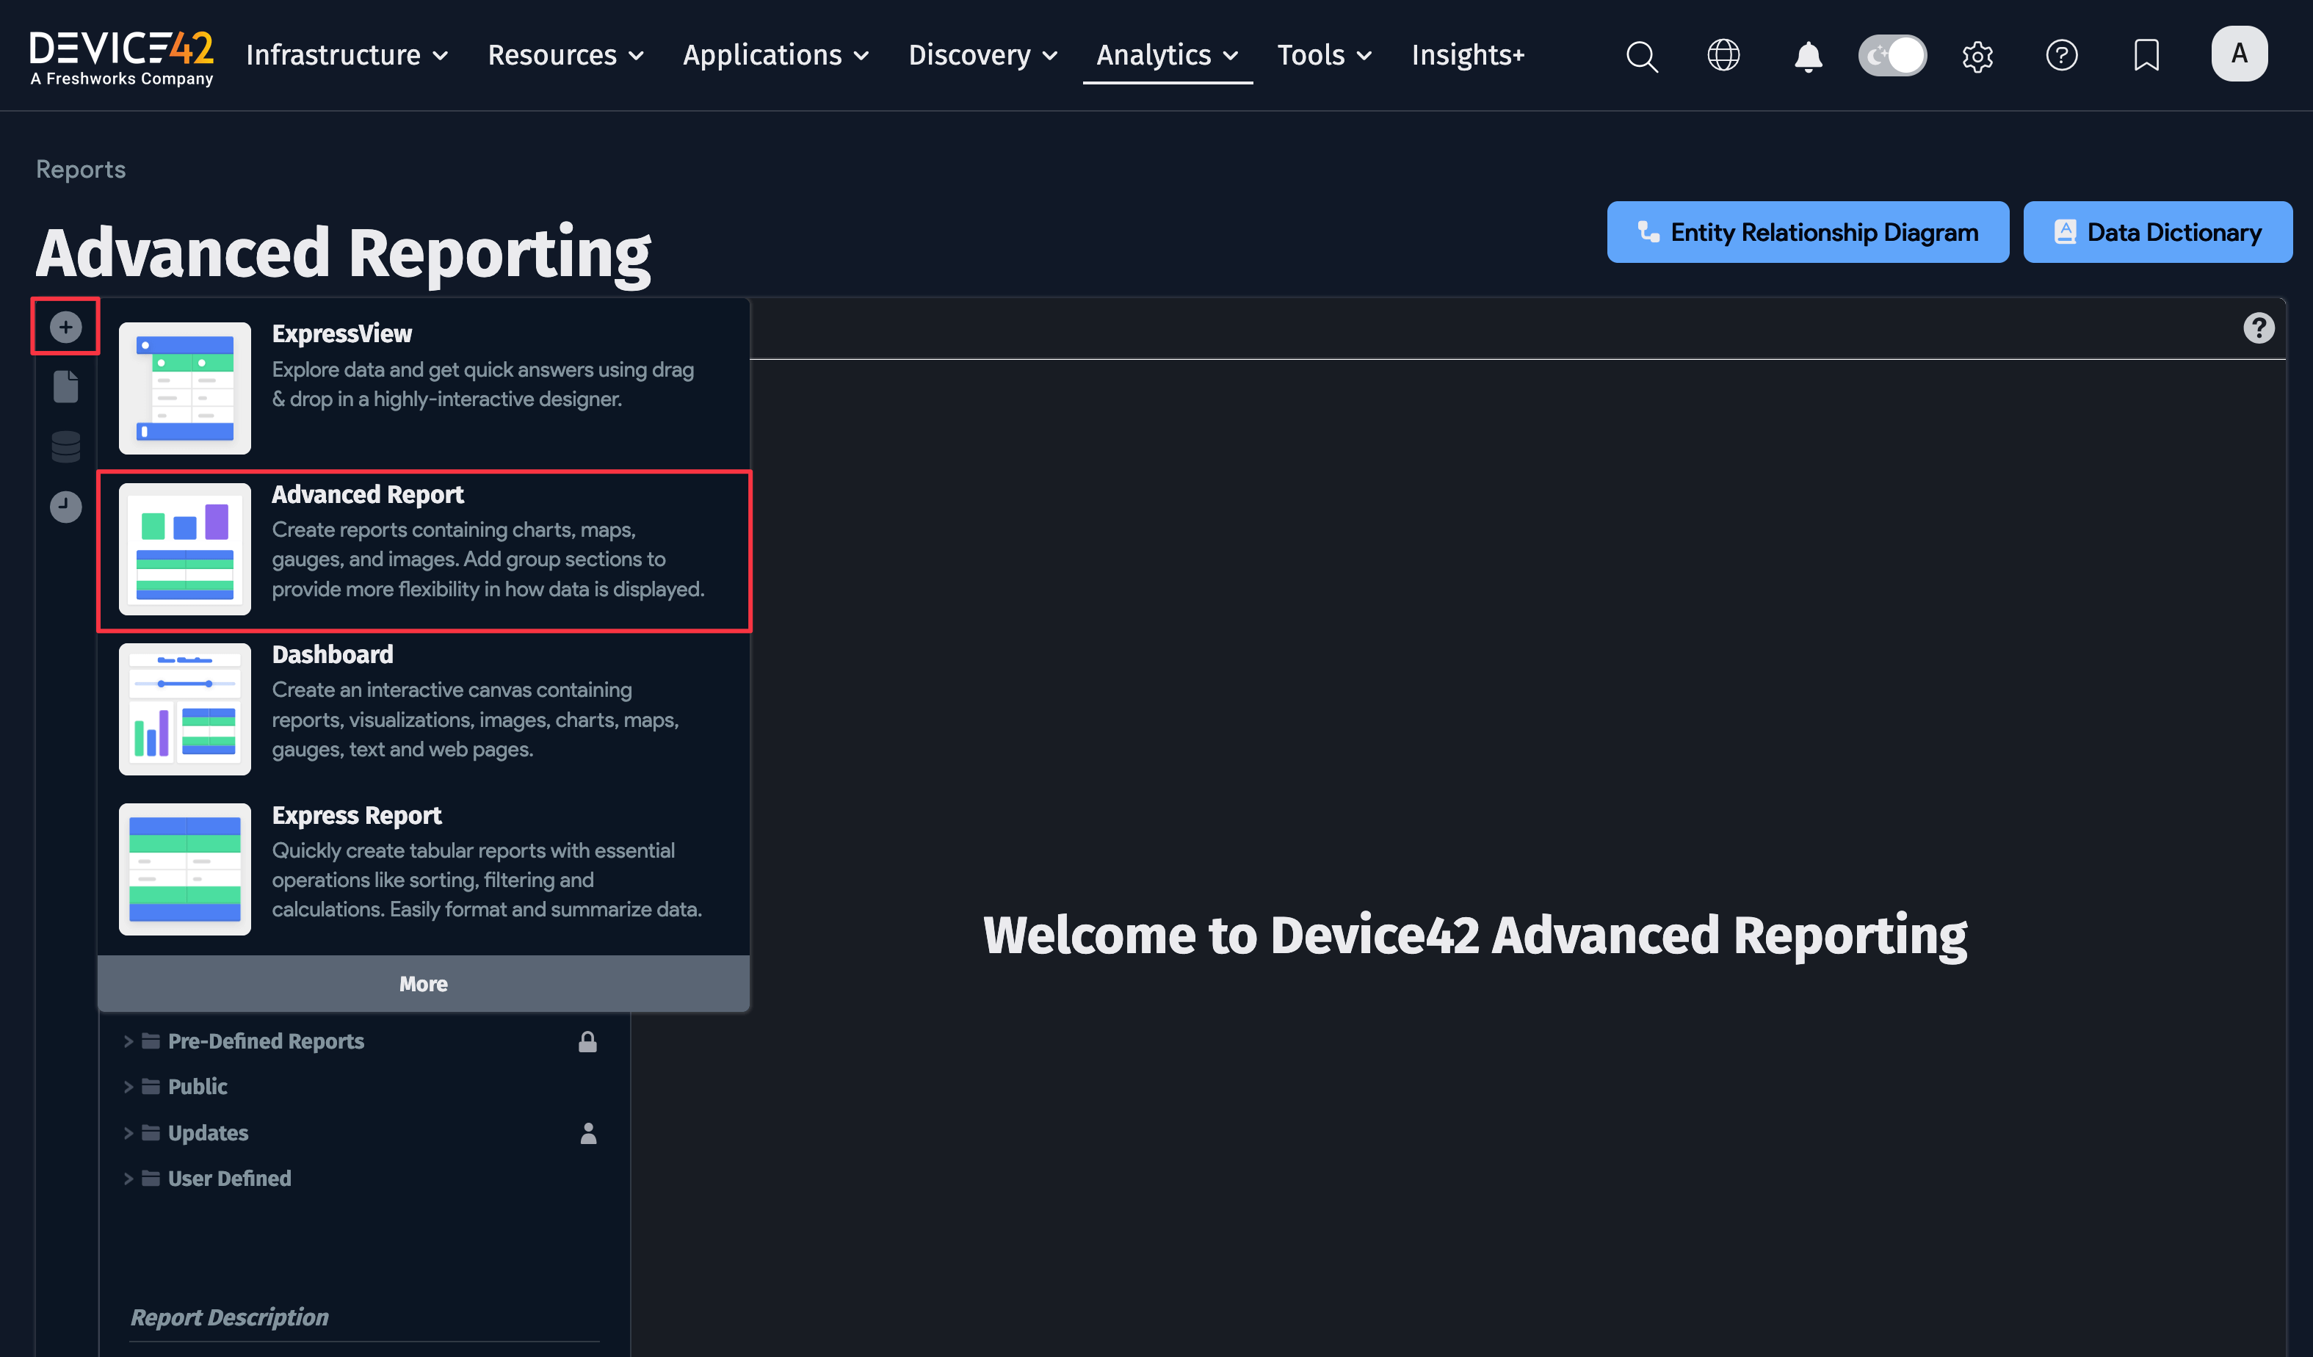Open the Insights+ menu

[1468, 55]
